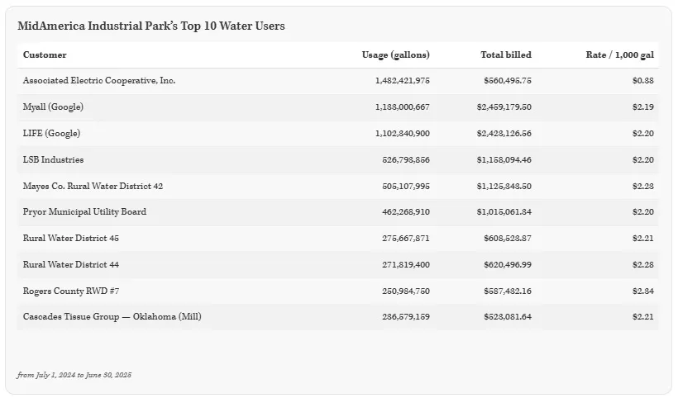Sort by Usage (gallons) column header
The height and width of the screenshot is (398, 678).
395,55
